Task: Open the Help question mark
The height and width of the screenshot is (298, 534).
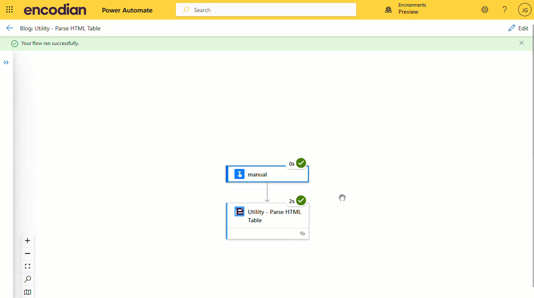Action: tap(505, 10)
